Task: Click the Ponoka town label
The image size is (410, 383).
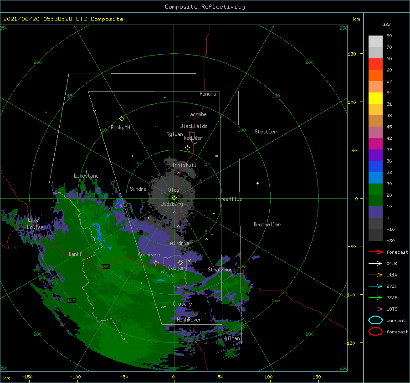Action: click(x=208, y=94)
